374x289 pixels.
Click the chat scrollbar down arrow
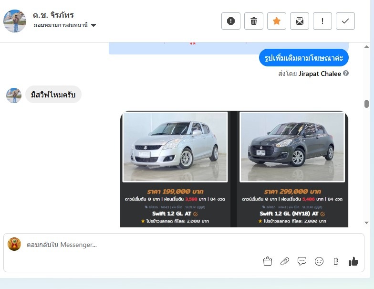tap(366, 223)
